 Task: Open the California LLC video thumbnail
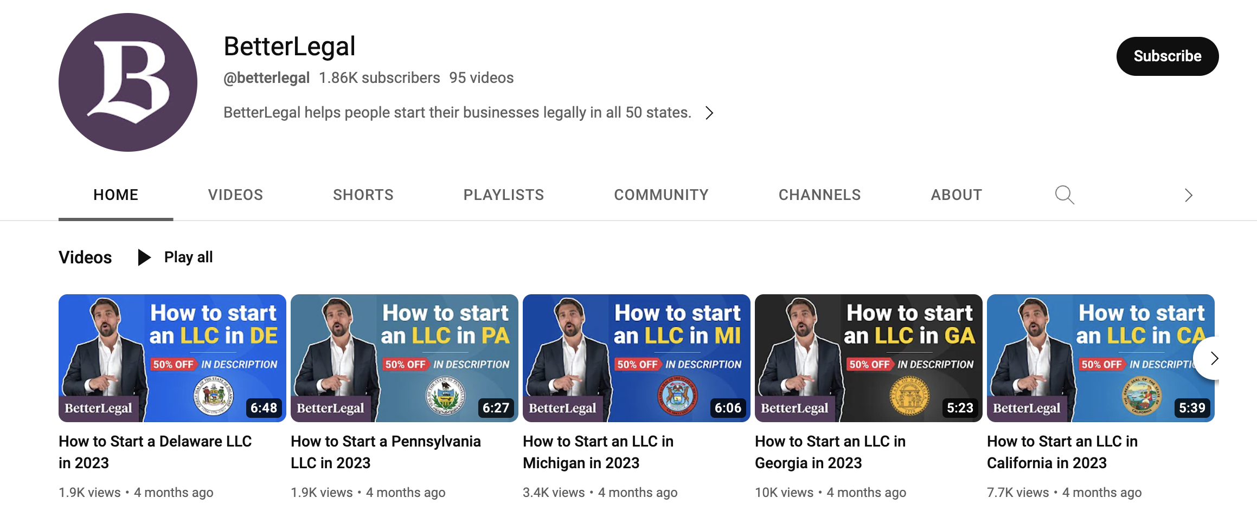(1101, 358)
